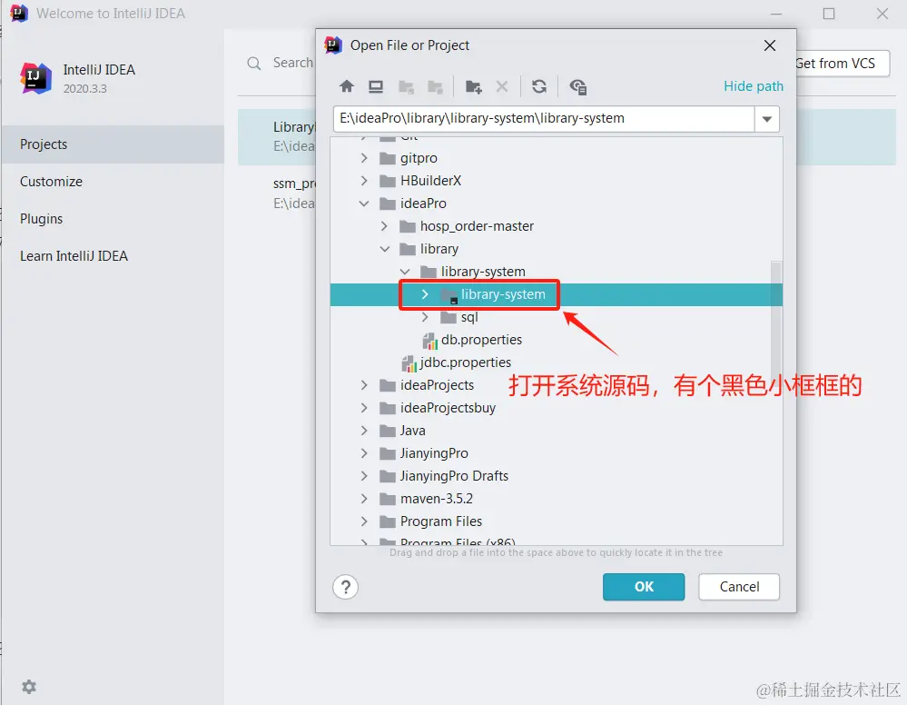
Task: Maximize the Welcome to IntelliJ IDEA window
Action: click(829, 14)
